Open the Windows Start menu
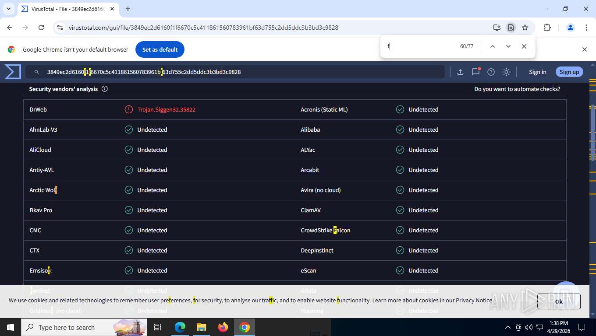 (x=11, y=327)
